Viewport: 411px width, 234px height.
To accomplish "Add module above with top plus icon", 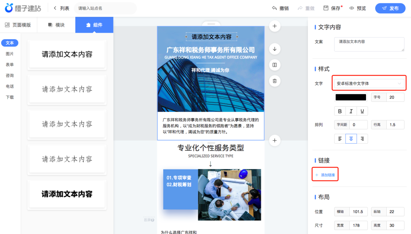I will pos(275,26).
